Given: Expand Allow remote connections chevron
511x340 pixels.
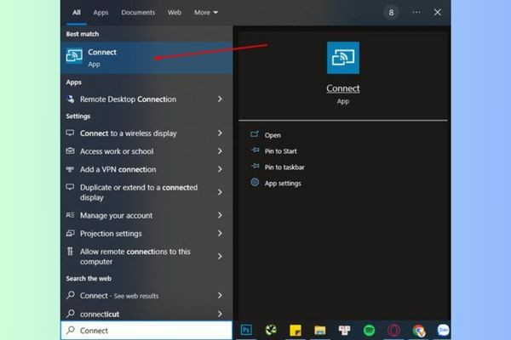Looking at the screenshot, I should 220,257.
